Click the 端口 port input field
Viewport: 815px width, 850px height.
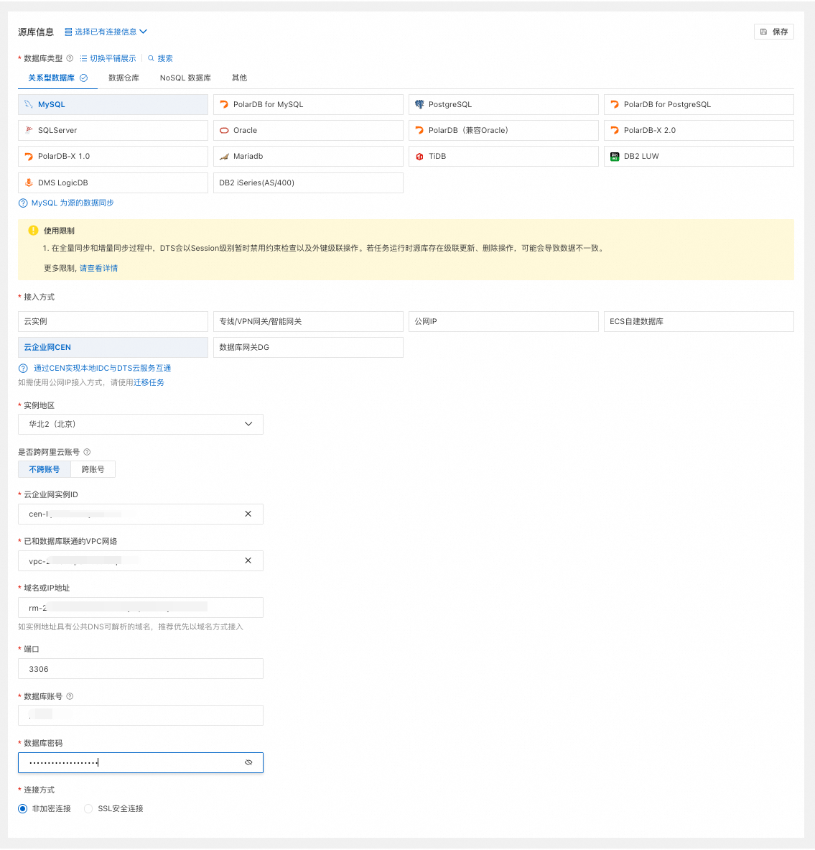tap(140, 669)
